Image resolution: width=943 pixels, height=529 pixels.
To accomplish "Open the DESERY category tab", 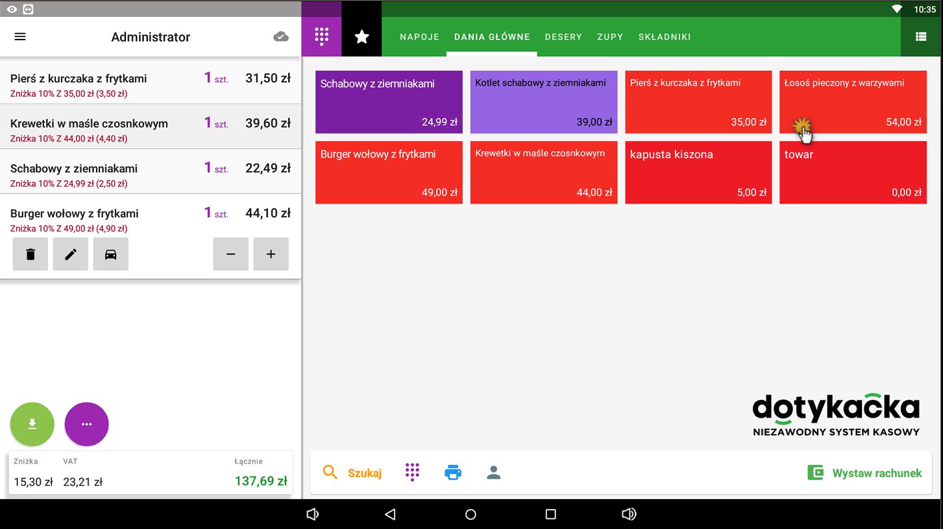I will [563, 37].
